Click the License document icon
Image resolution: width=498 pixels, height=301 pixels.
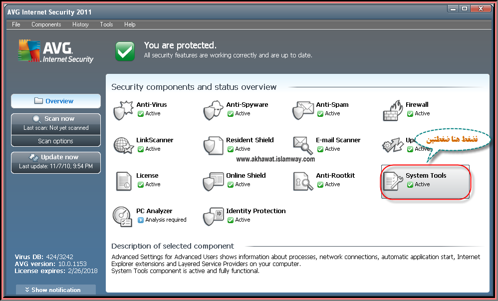(x=124, y=181)
